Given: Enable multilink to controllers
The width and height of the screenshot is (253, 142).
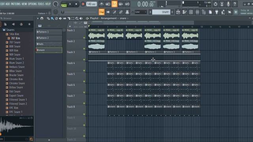Looking at the screenshot, I should tap(121, 12).
